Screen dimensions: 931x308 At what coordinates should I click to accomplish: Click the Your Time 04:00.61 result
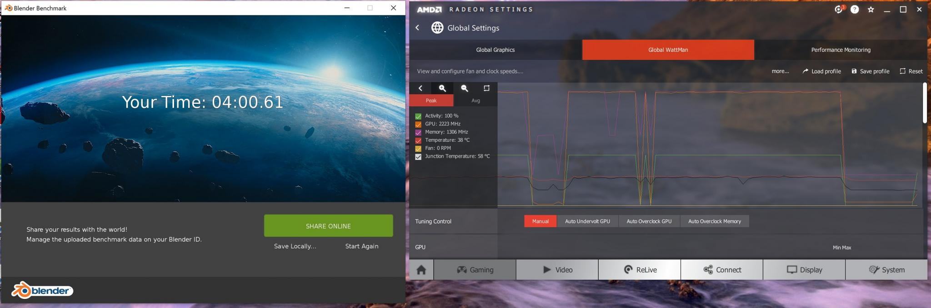click(203, 102)
